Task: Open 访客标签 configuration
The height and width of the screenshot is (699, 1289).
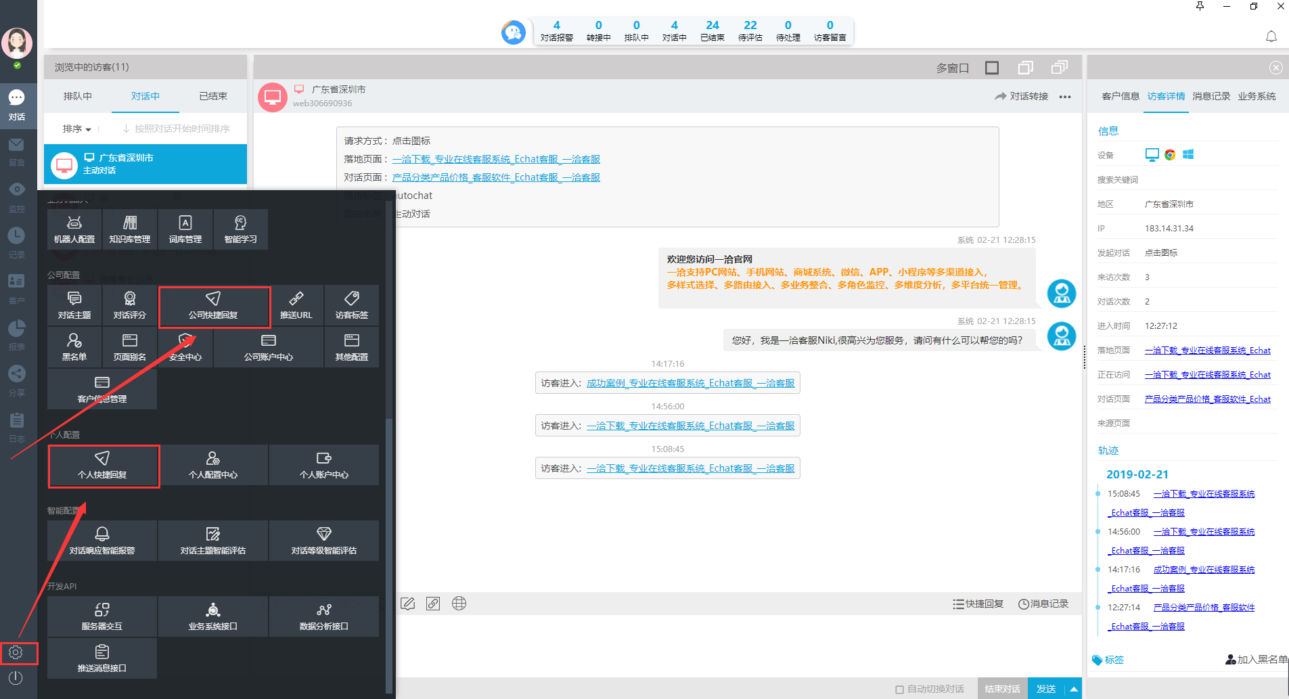Action: [352, 305]
